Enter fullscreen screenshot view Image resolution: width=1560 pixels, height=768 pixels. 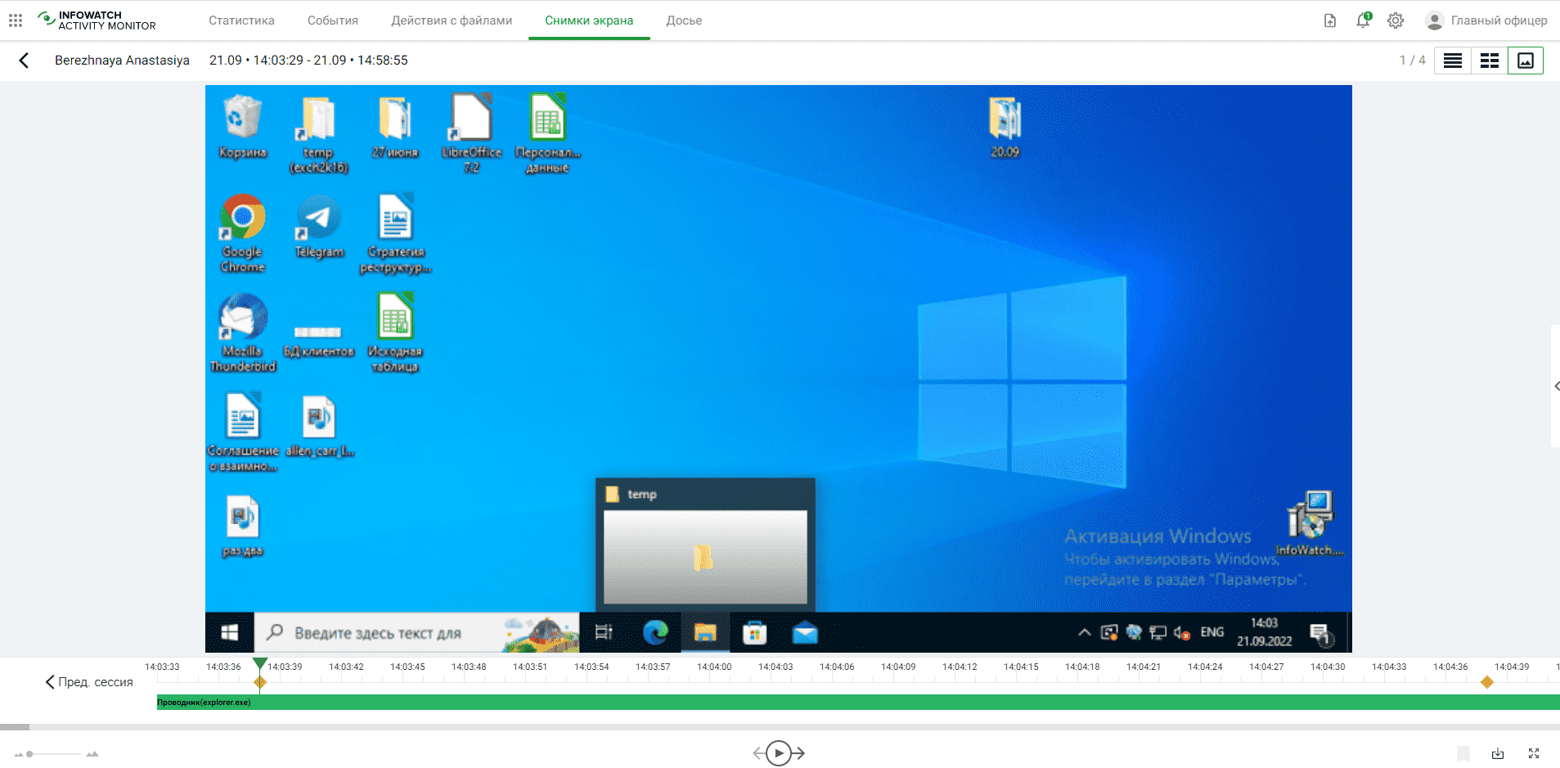pyautogui.click(x=1534, y=753)
